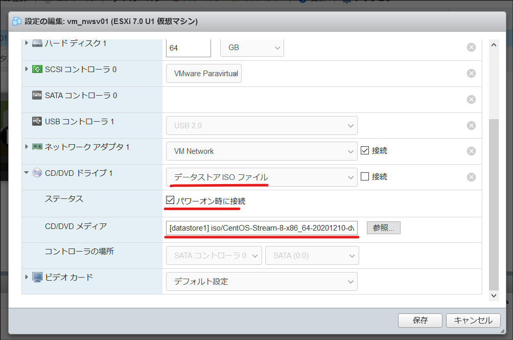The image size is (513, 340).
Task: Click the SCSI コントローラ 0 icon
Action: (37, 69)
